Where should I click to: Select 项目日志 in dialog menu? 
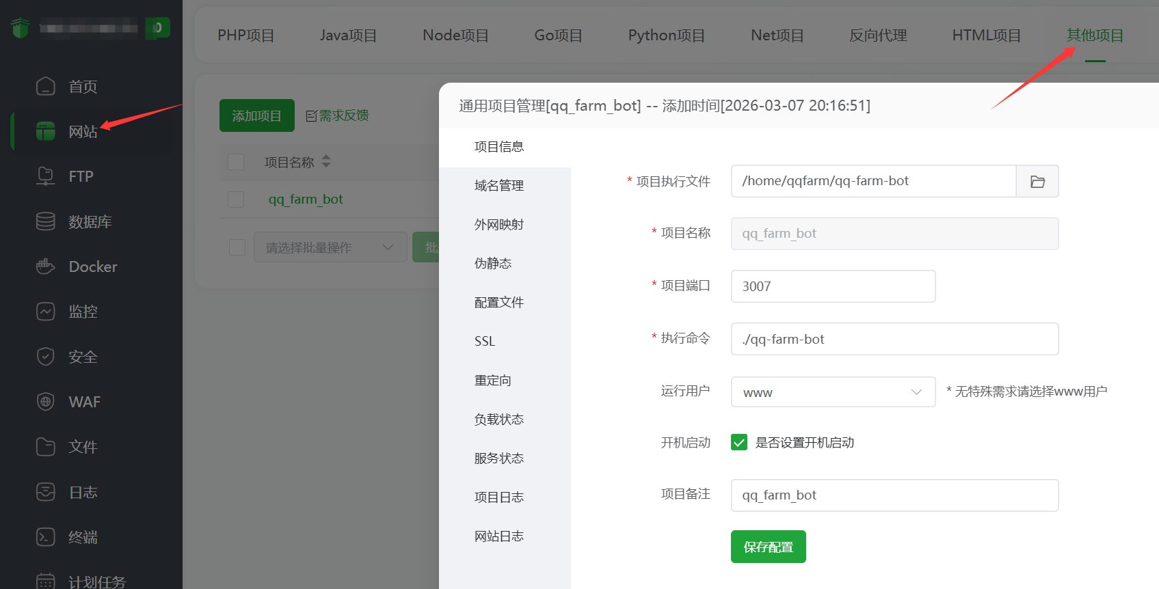[505, 497]
